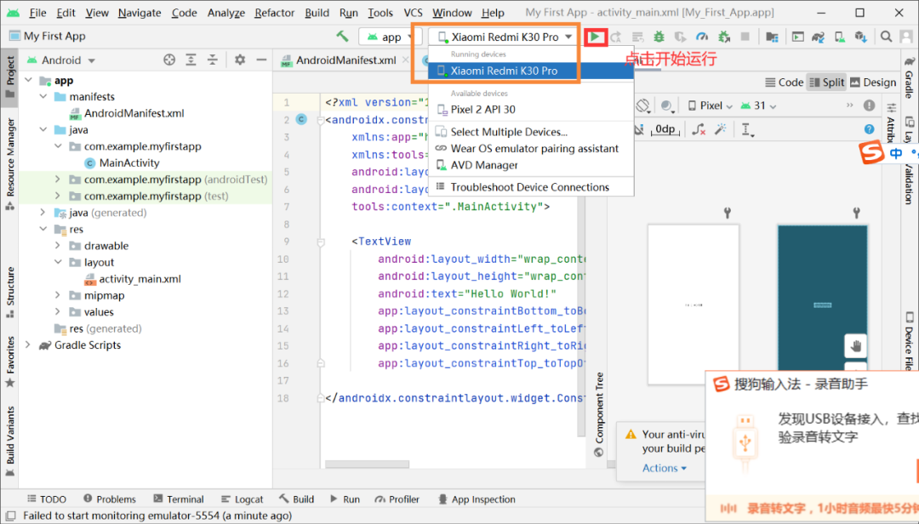Screen dimensions: 919x524
Task: Click the Debug app bug icon
Action: (x=659, y=37)
